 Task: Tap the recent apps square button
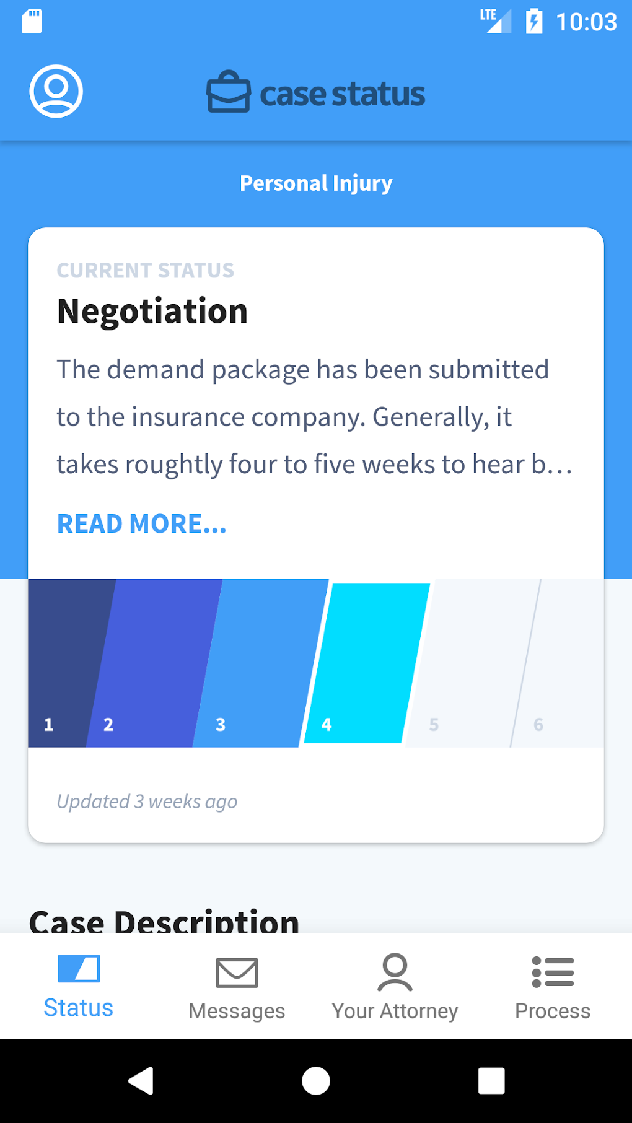click(x=491, y=1081)
